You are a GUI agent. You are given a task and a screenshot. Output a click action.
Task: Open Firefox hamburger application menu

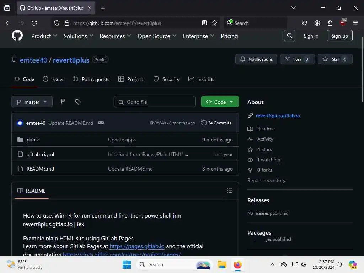(355, 23)
